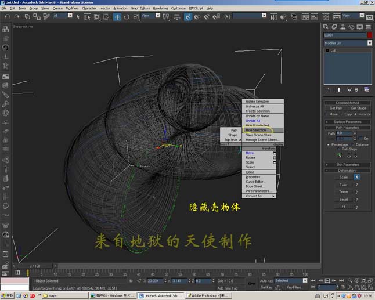Open Select by Name tool

[x=87, y=16]
